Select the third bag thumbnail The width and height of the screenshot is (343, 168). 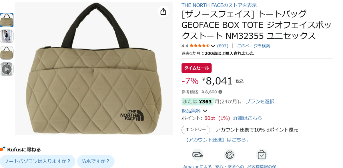7,53
